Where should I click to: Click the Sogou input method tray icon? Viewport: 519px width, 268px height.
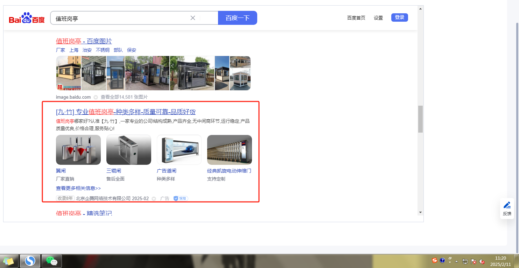(435, 260)
